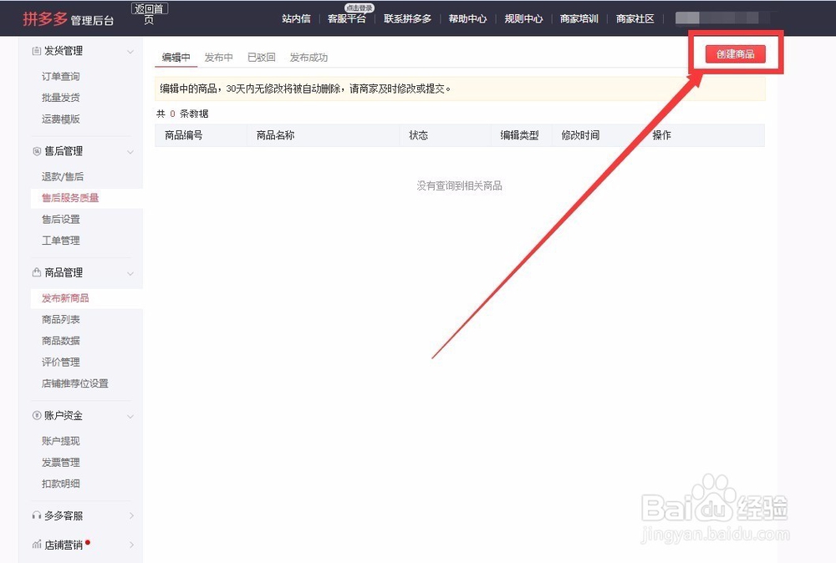Collapse the 商品管理 section
Viewport: 836px width, 563px height.
tap(130, 272)
